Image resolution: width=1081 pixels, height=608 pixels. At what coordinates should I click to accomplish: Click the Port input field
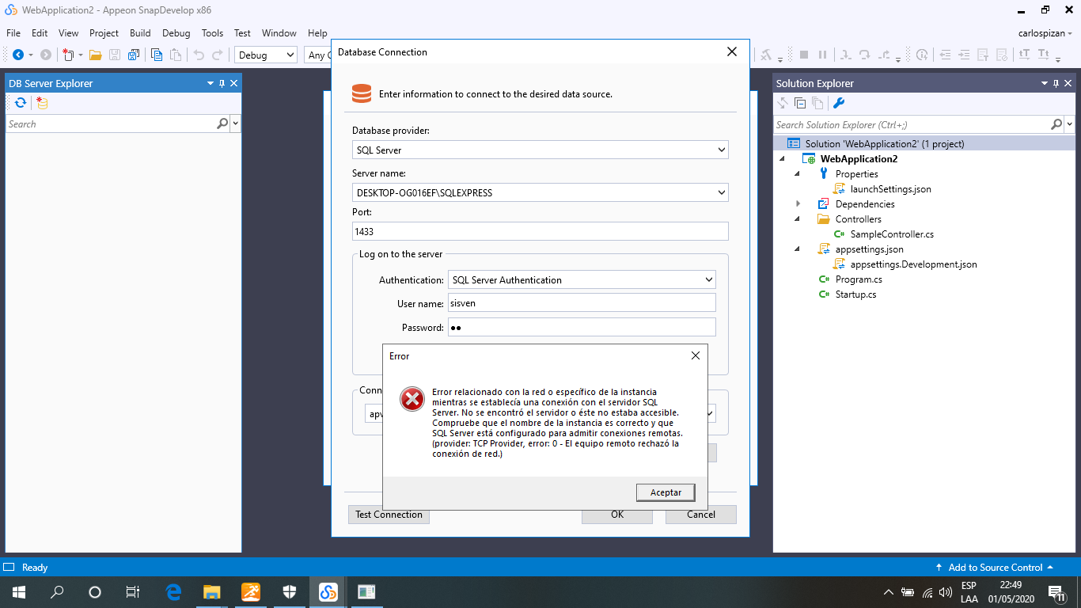coord(540,231)
